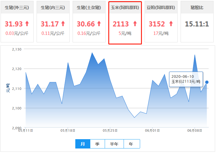The width and height of the screenshot is (216, 153).
Task: Click the 06月01日 date on the axis
Action: 152,130
